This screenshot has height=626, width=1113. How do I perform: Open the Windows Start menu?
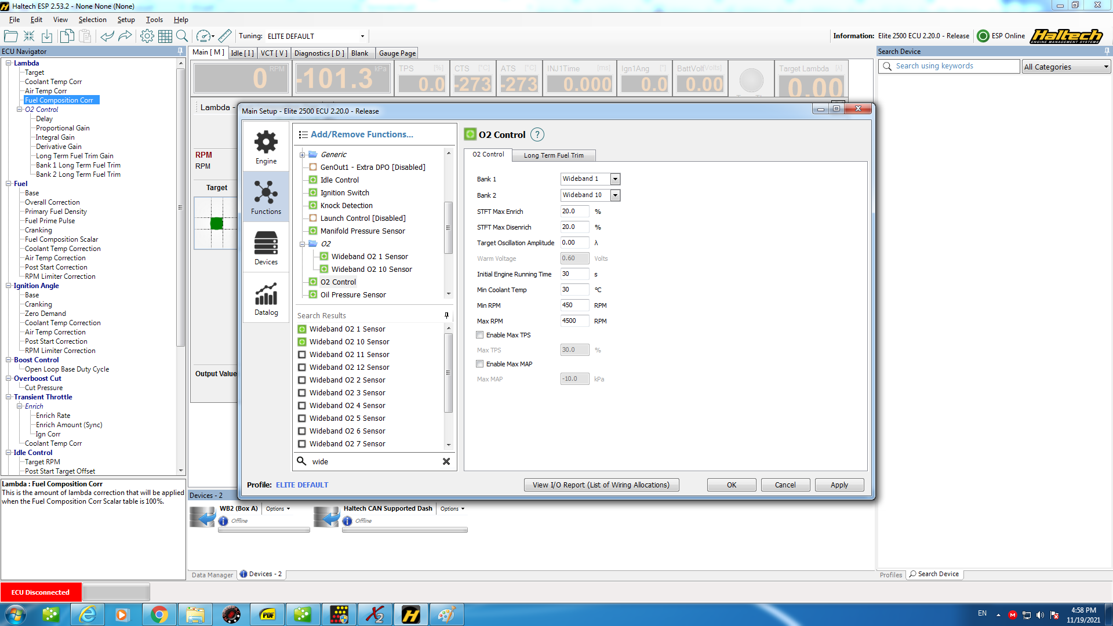[x=15, y=614]
